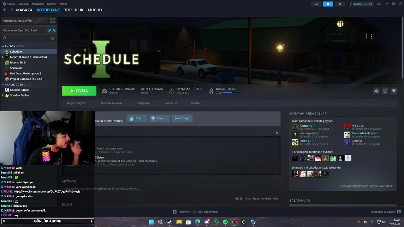The width and height of the screenshot is (404, 227).
Task: Open Destek link
Action: 195,103
